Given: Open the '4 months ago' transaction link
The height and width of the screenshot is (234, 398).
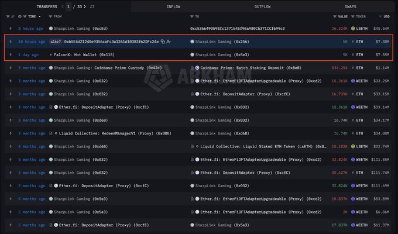Looking at the screenshot, I should click(x=32, y=146).
